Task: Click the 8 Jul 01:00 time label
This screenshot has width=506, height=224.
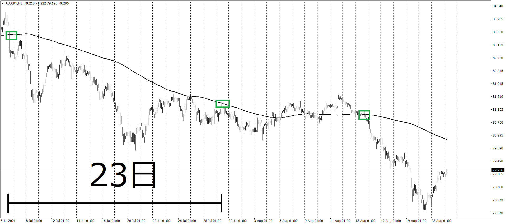Action: point(34,221)
